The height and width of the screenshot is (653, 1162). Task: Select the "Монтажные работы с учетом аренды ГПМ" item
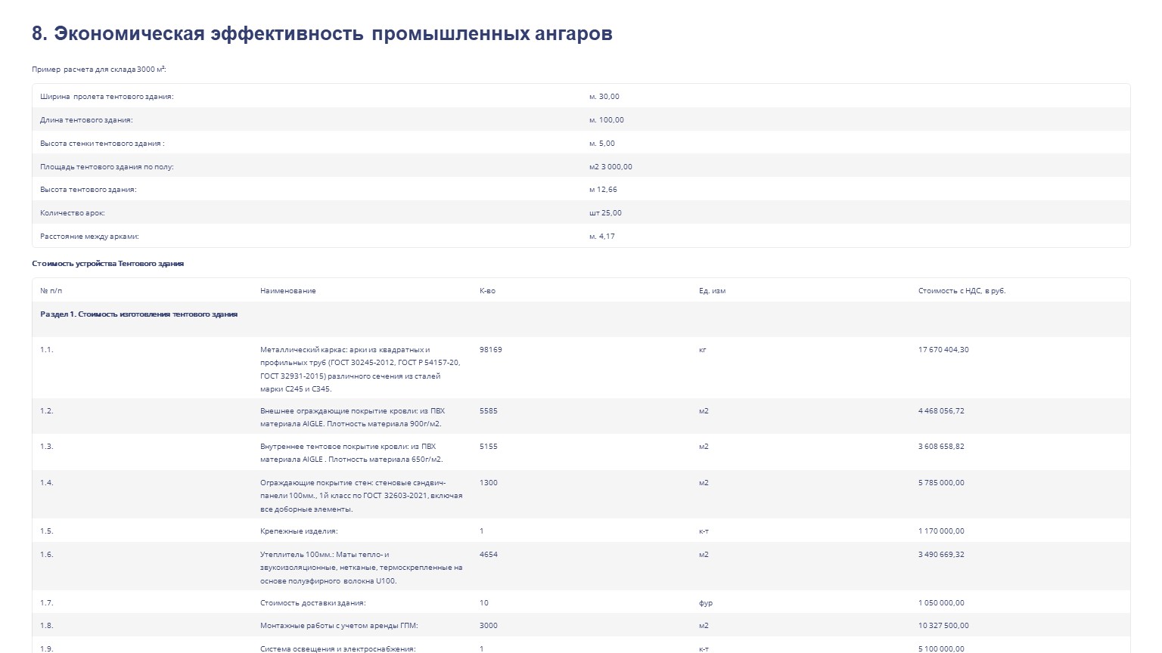[339, 626]
